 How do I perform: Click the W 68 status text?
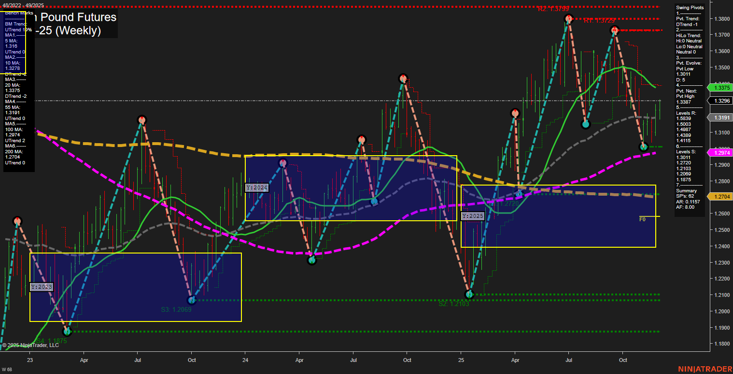click(x=7, y=370)
